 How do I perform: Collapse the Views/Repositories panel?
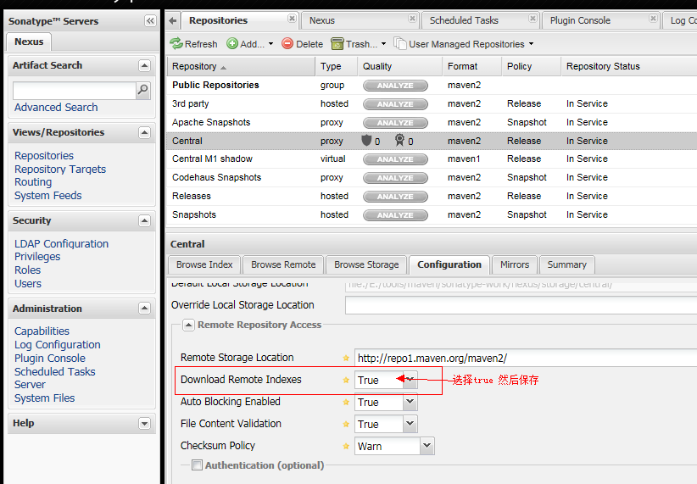[144, 132]
